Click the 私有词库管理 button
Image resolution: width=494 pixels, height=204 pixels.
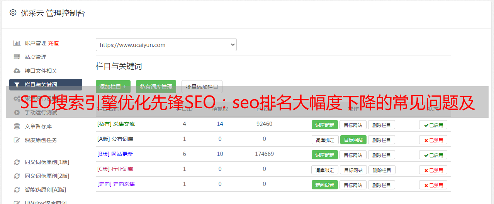pos(156,87)
